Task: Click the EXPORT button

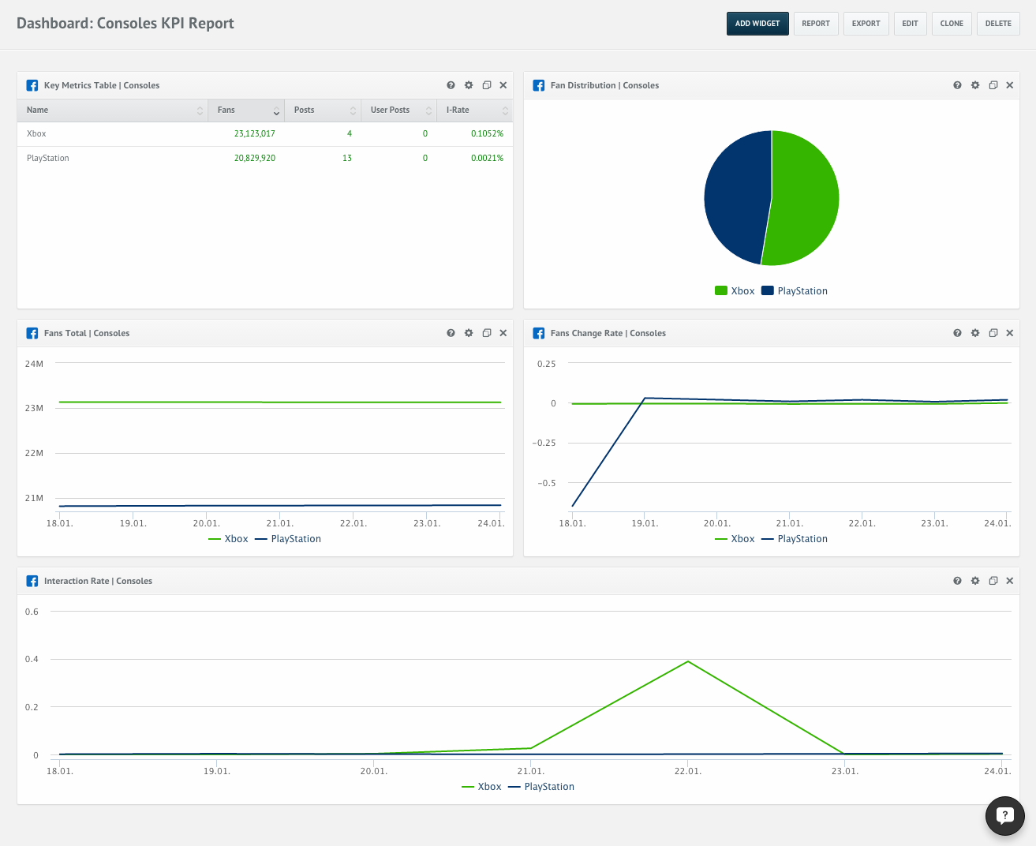Action: coord(866,24)
